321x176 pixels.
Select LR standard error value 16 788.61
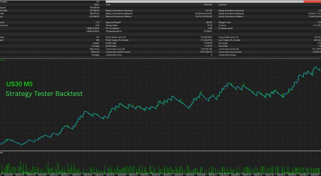[x=208, y=31]
